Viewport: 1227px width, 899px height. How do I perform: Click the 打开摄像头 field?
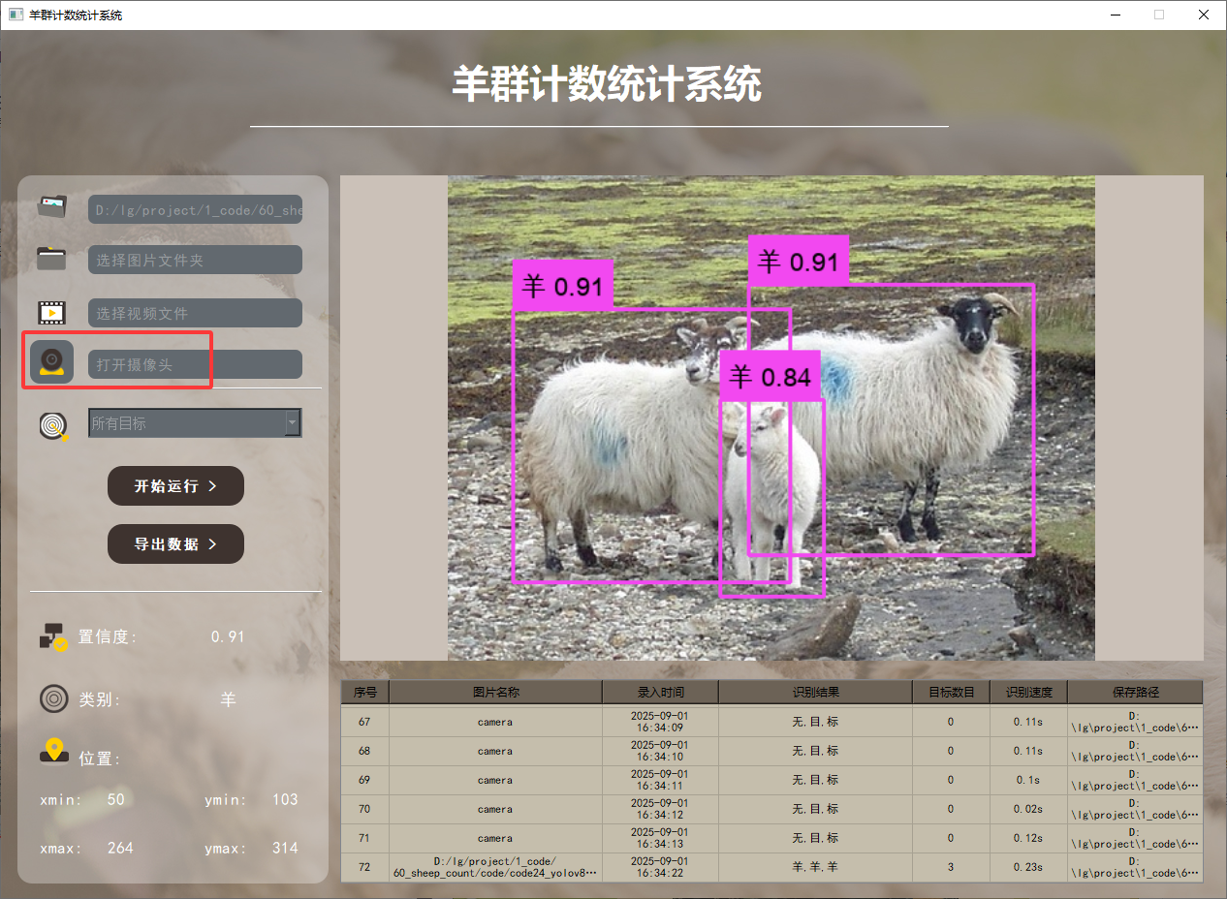click(195, 364)
